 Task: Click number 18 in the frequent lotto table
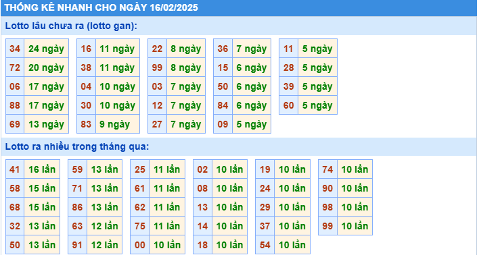click(x=202, y=245)
